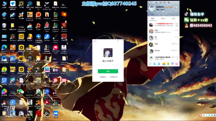216x121 pixels.
Task: Edit QQ personal signature text
Action: [x=160, y=10]
